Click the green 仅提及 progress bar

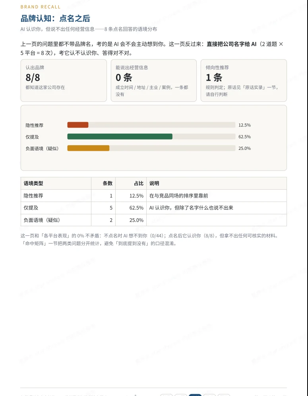point(120,137)
